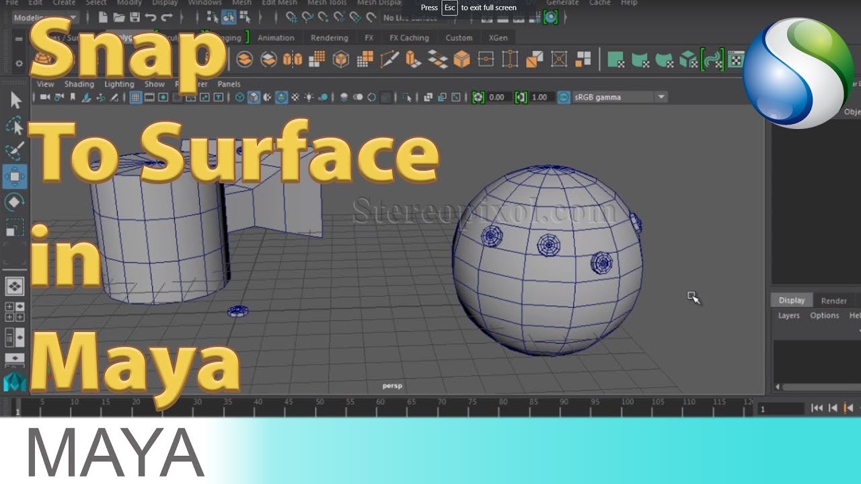The image size is (861, 484).
Task: Click the new scene icon
Action: 103,17
